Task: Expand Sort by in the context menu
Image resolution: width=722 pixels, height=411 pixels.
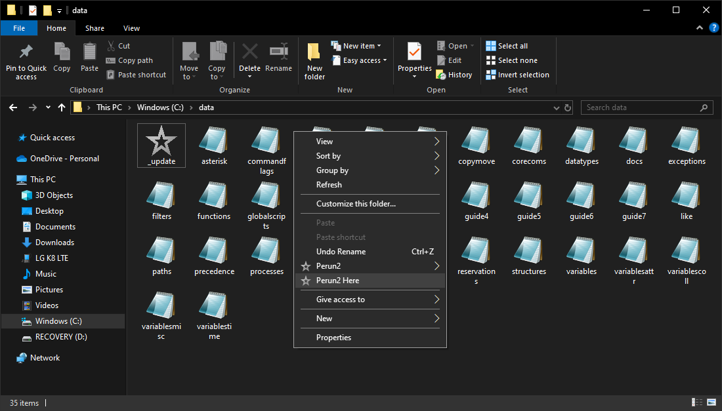Action: tap(370, 156)
